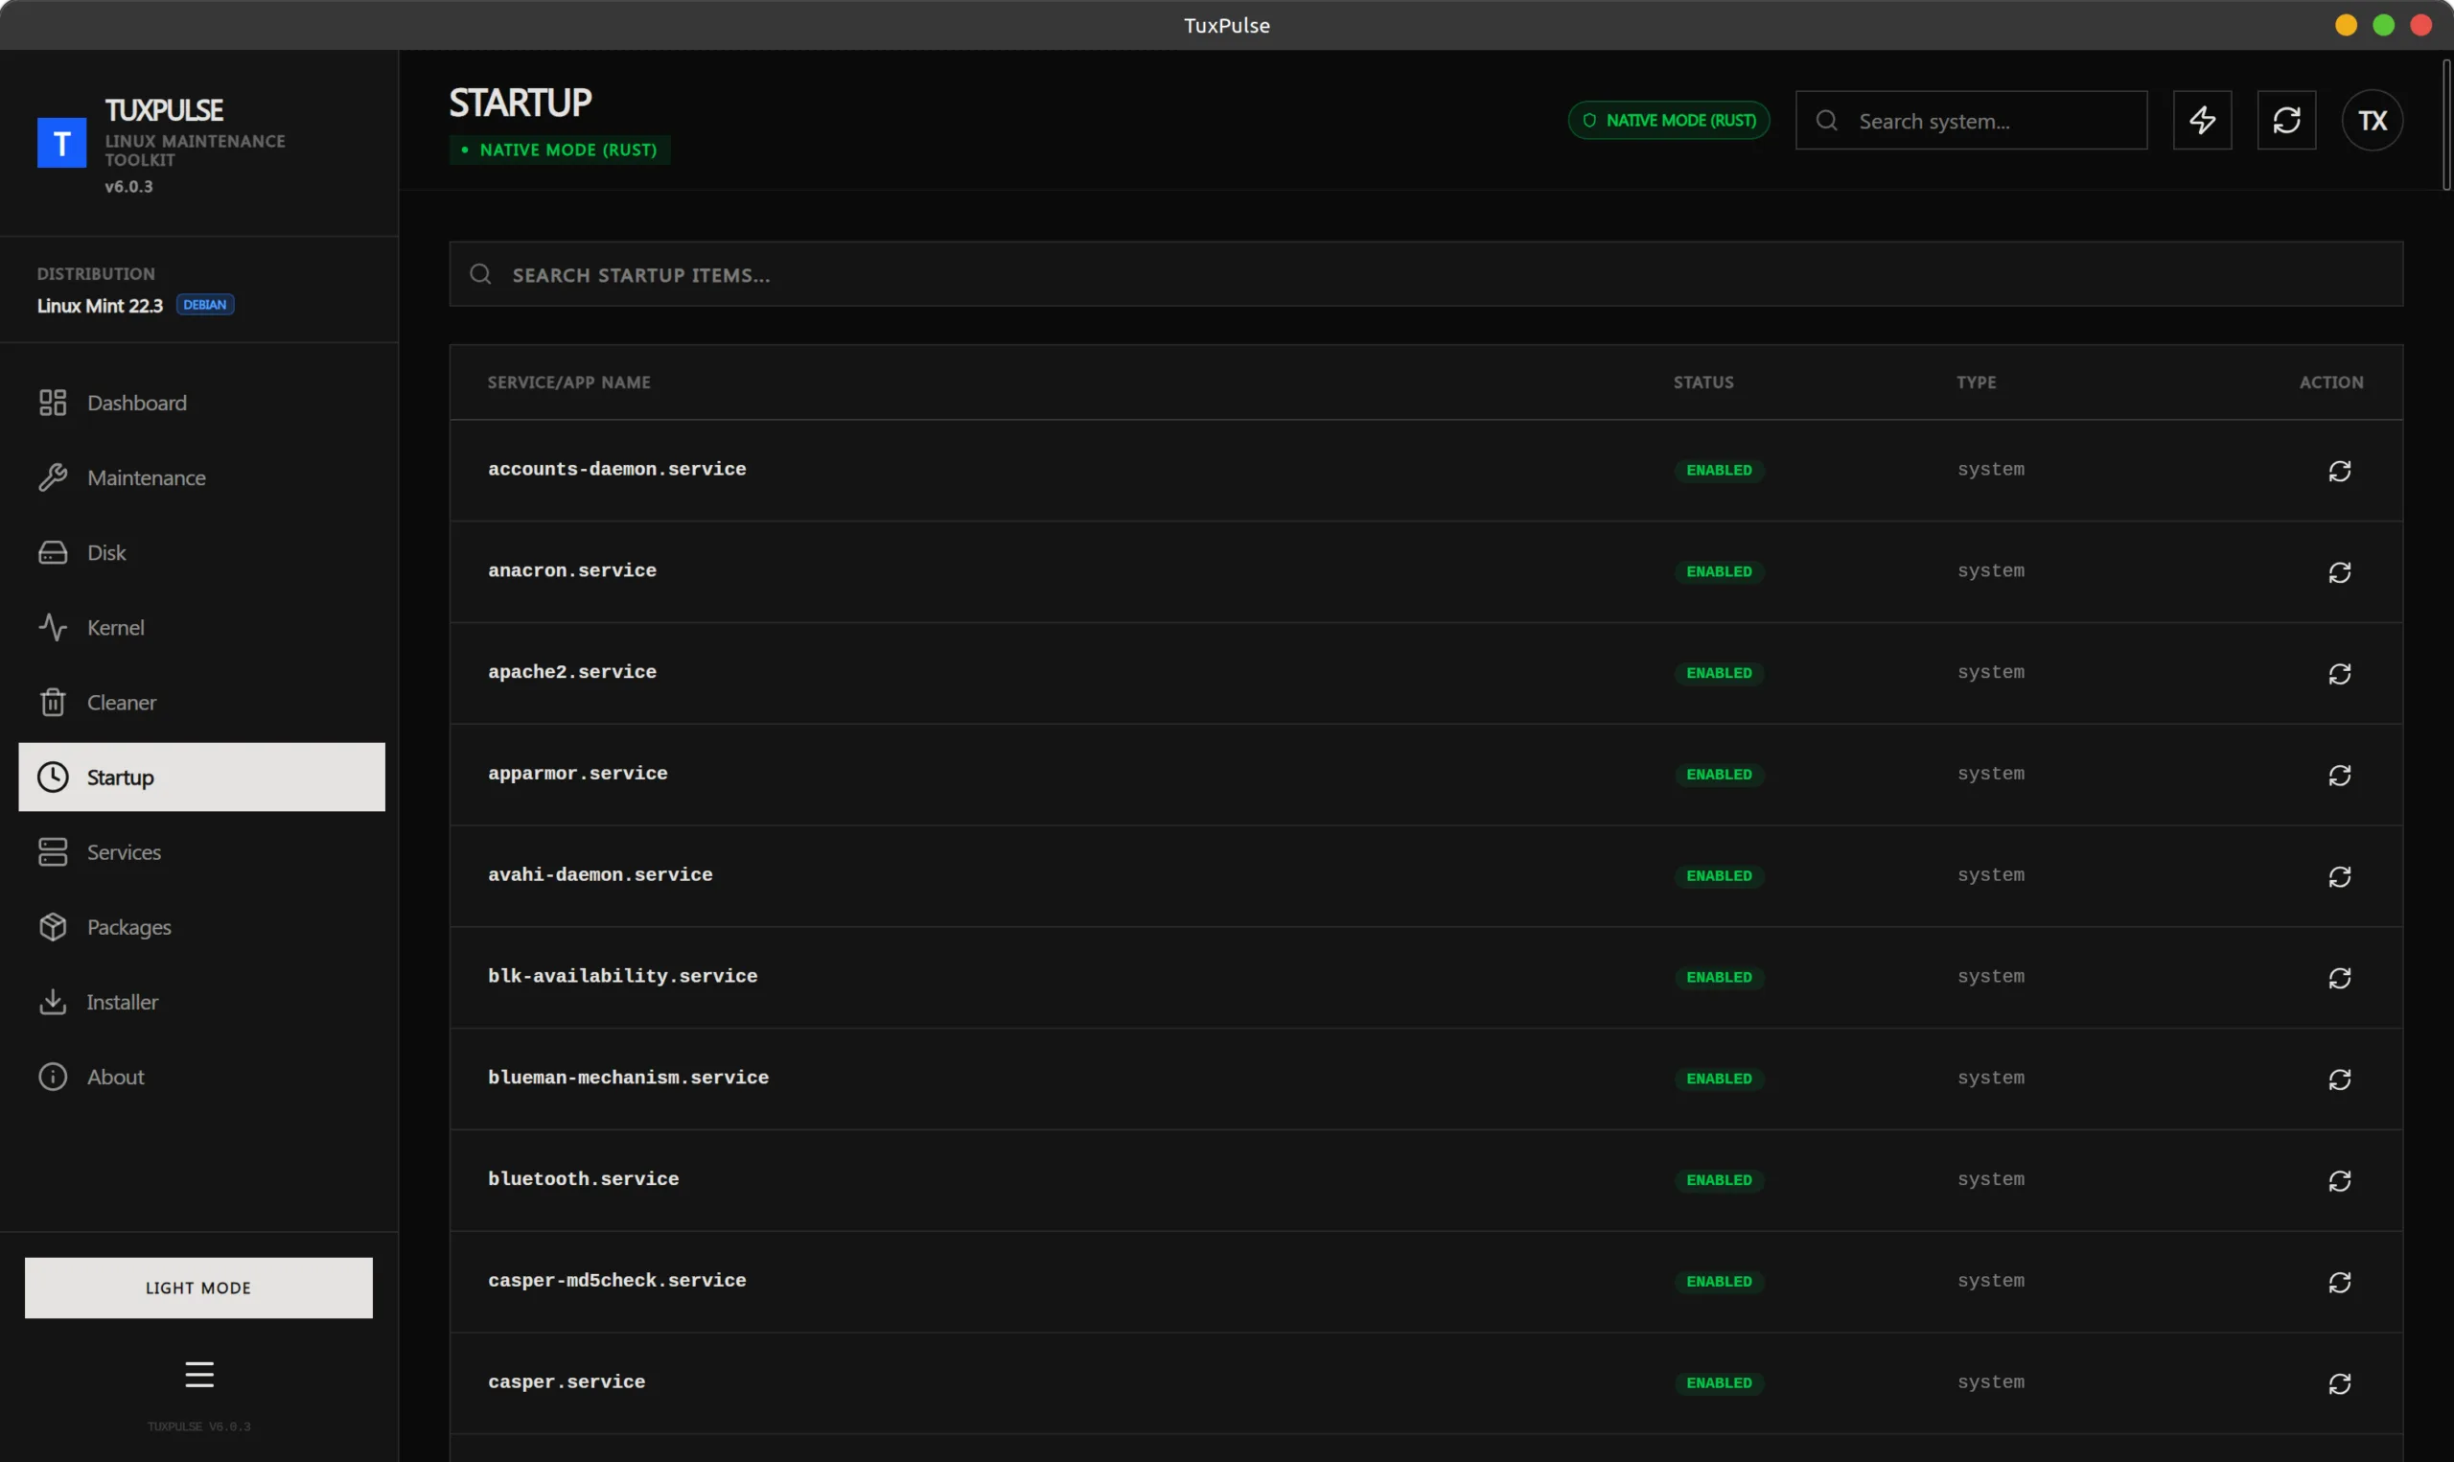This screenshot has width=2454, height=1462.
Task: Open the Cleaner section
Action: click(x=121, y=703)
